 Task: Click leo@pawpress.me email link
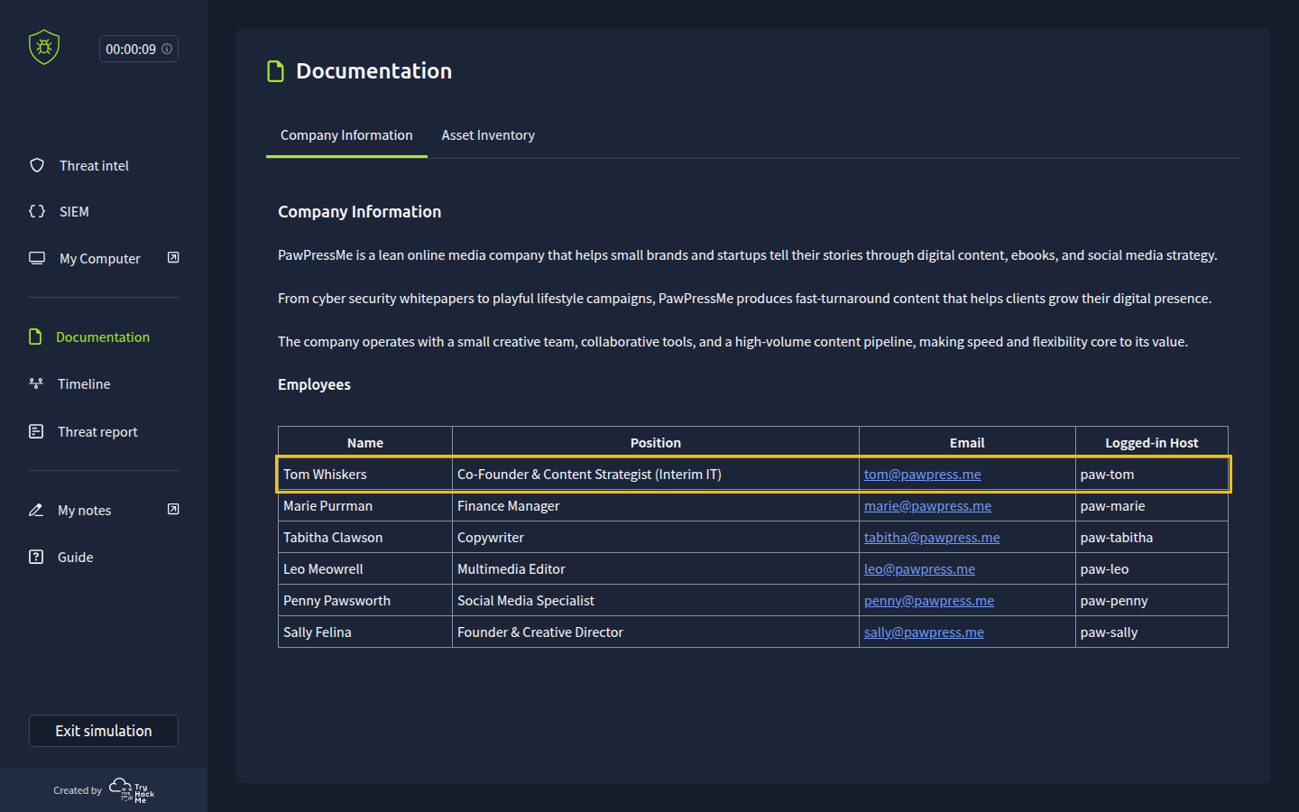tap(919, 569)
